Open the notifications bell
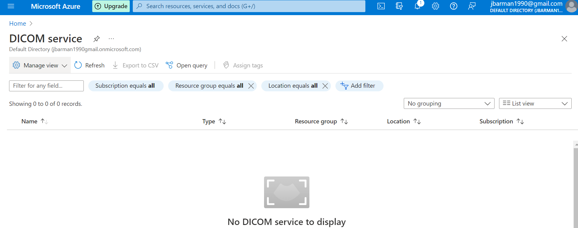 pyautogui.click(x=418, y=5)
